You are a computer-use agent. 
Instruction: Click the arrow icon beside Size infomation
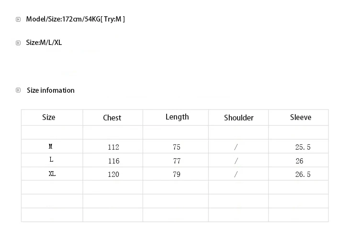(18, 90)
